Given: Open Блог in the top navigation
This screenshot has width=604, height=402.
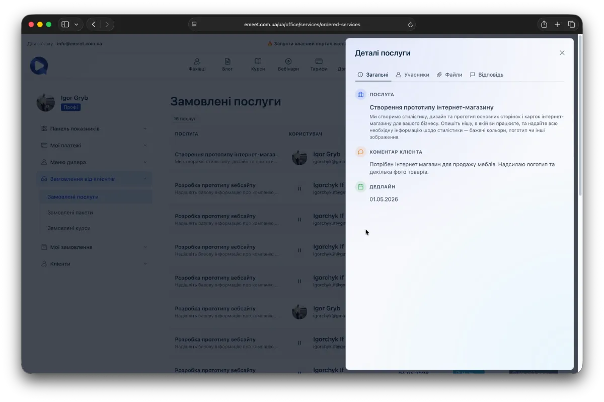Looking at the screenshot, I should [228, 64].
